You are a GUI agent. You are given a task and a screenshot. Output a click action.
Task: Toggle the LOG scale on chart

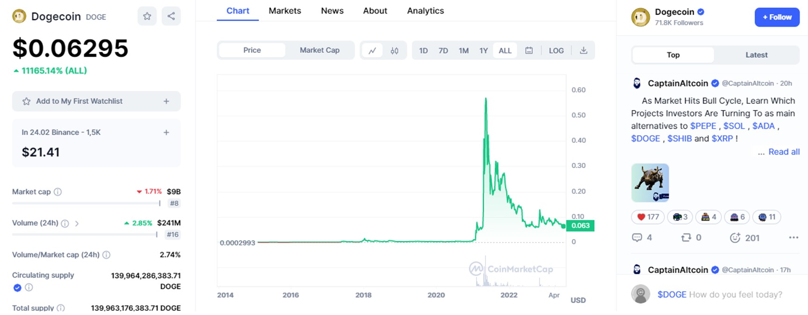[x=556, y=51]
